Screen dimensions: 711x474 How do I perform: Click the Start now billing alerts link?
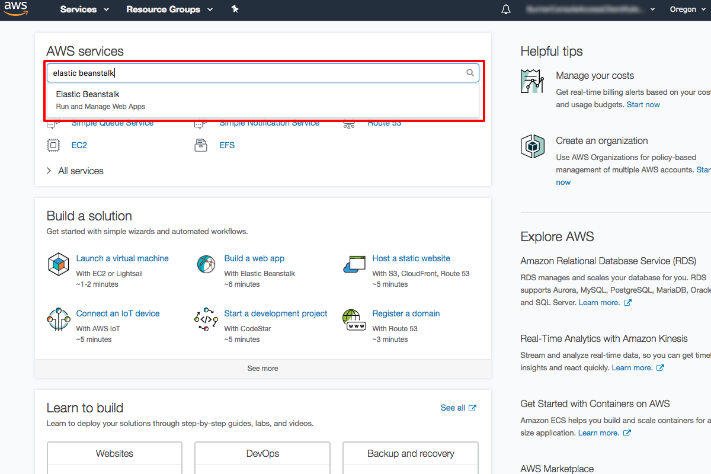coord(643,104)
